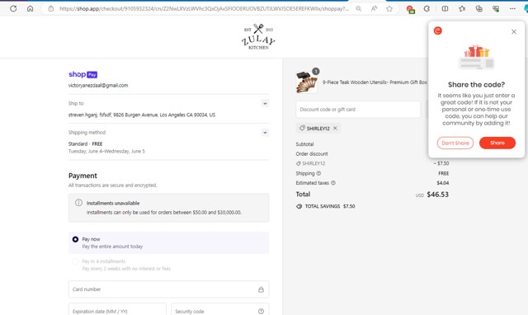Image resolution: width=528 pixels, height=315 pixels.
Task: Open the favorites list icon
Action: tap(462, 9)
